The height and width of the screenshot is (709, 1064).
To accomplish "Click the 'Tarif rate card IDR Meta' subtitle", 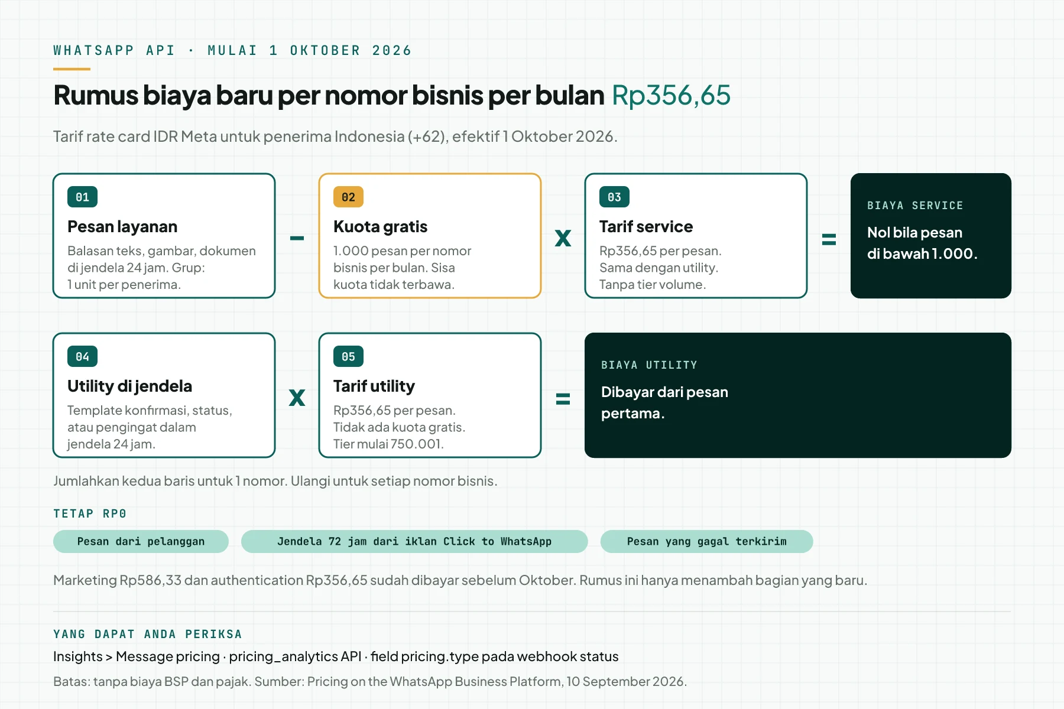I will [335, 136].
